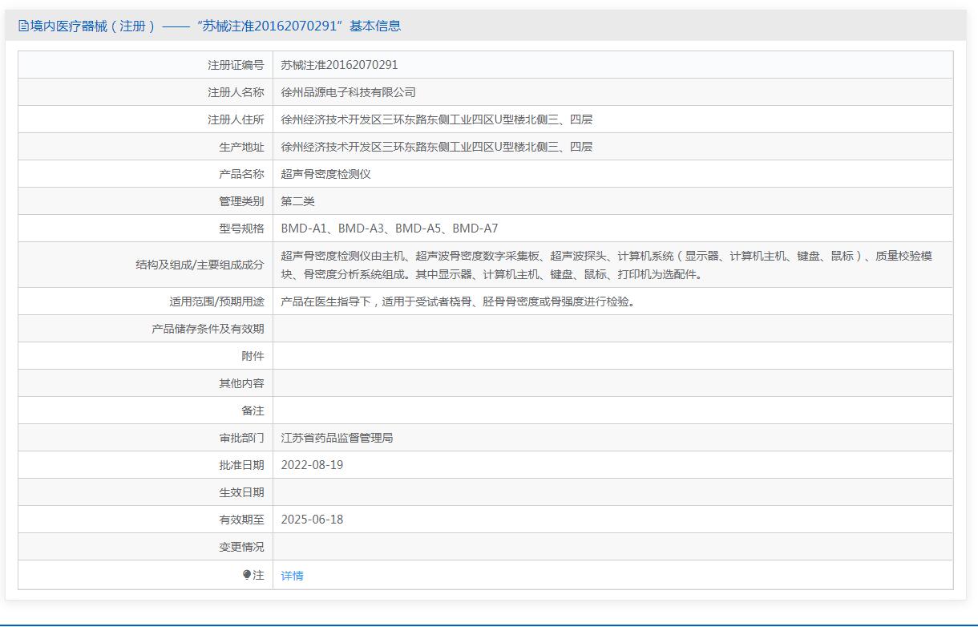The height and width of the screenshot is (627, 978).
Task: Click the 注册证编号 row label
Action: (235, 65)
